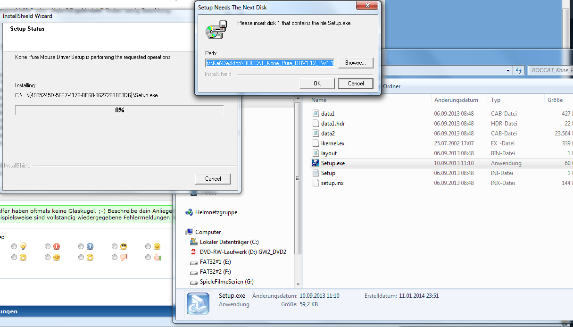
Task: Cancel the Setup Needs The Next Disk dialog
Action: click(x=356, y=84)
